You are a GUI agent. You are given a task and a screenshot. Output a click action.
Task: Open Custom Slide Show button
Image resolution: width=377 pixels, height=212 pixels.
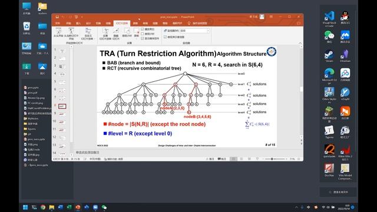[x=88, y=34]
